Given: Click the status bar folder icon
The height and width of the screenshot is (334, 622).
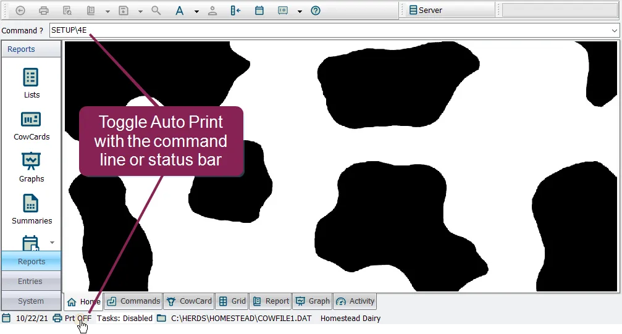Looking at the screenshot, I should [161, 318].
